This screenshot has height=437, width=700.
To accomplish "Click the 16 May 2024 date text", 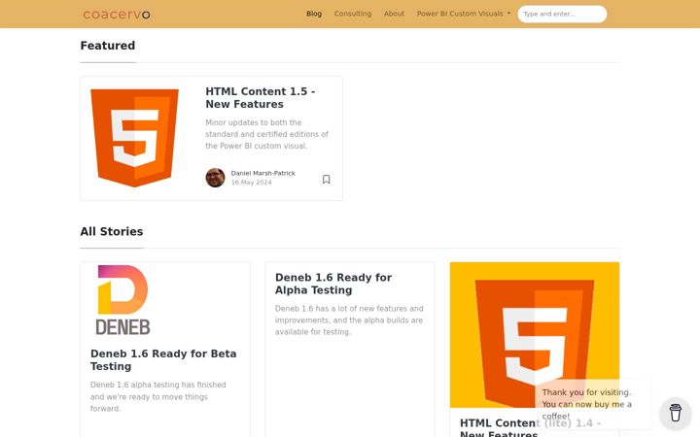I will (x=252, y=183).
